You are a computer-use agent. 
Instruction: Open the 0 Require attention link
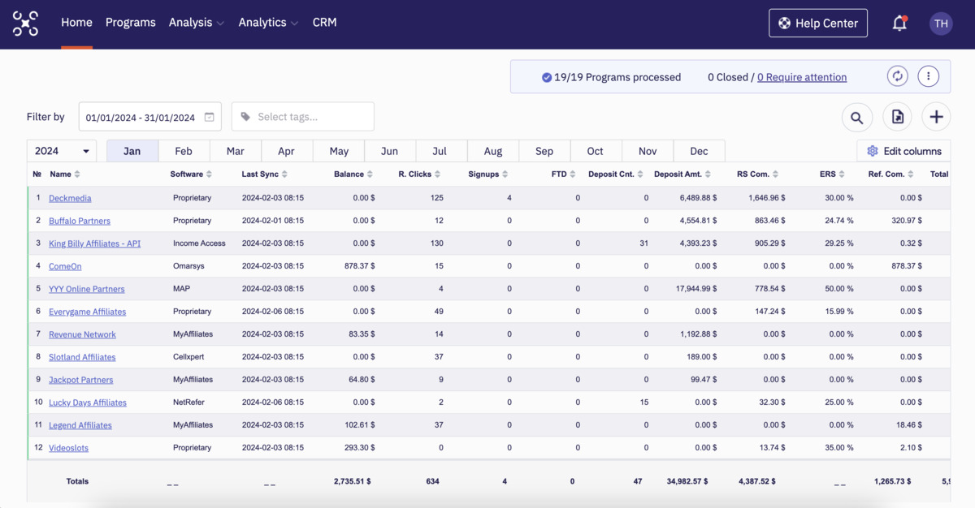802,77
